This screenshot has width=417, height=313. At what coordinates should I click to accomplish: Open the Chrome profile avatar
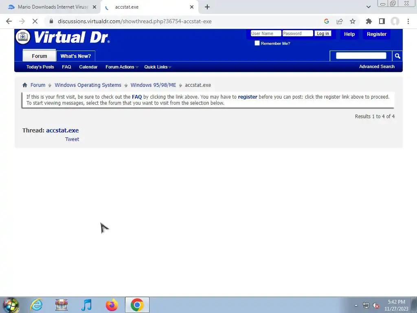click(395, 21)
